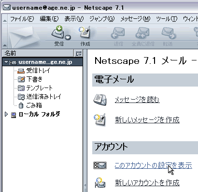This screenshot has width=198, height=192.
Task: Click the compose icon beside 新しいメッセージを作成
Action: pyautogui.click(x=100, y=120)
